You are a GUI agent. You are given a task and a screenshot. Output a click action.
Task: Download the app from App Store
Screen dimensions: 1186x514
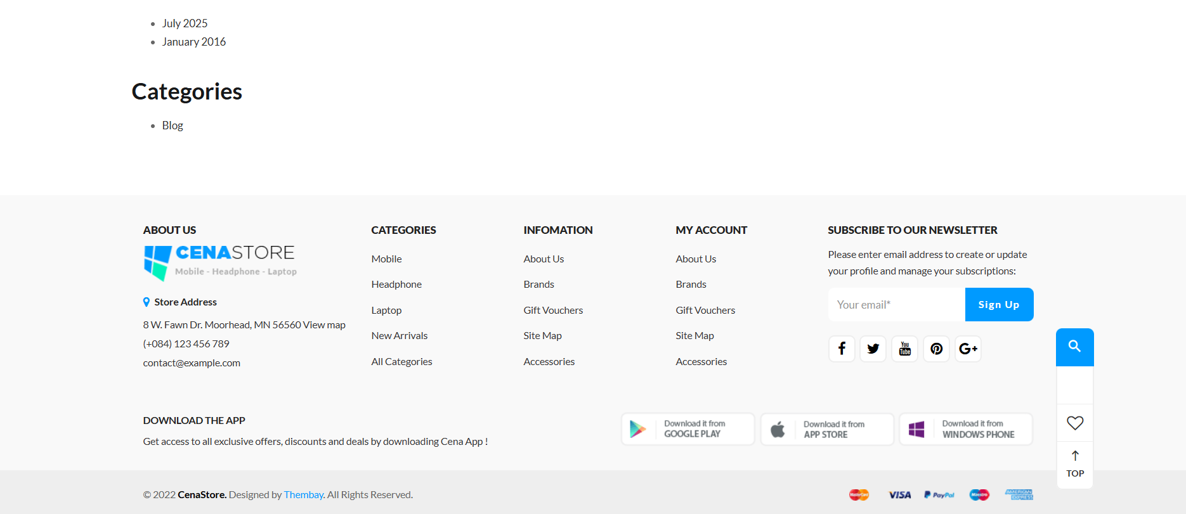(x=827, y=429)
